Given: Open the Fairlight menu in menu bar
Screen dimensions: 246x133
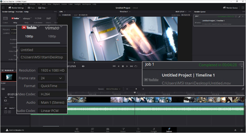Looking at the screenshot, I should pyautogui.click(x=78, y=4).
